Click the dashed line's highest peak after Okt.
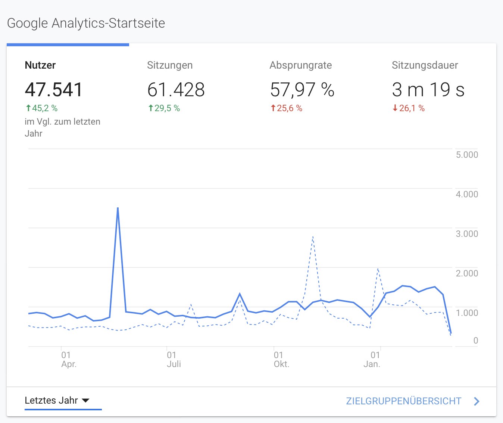 pyautogui.click(x=313, y=236)
